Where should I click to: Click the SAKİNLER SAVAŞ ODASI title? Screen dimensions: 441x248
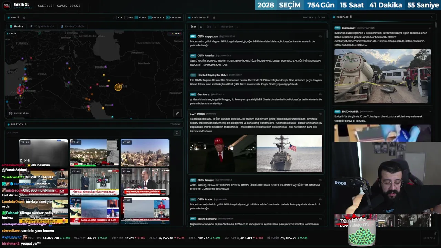[x=59, y=6]
